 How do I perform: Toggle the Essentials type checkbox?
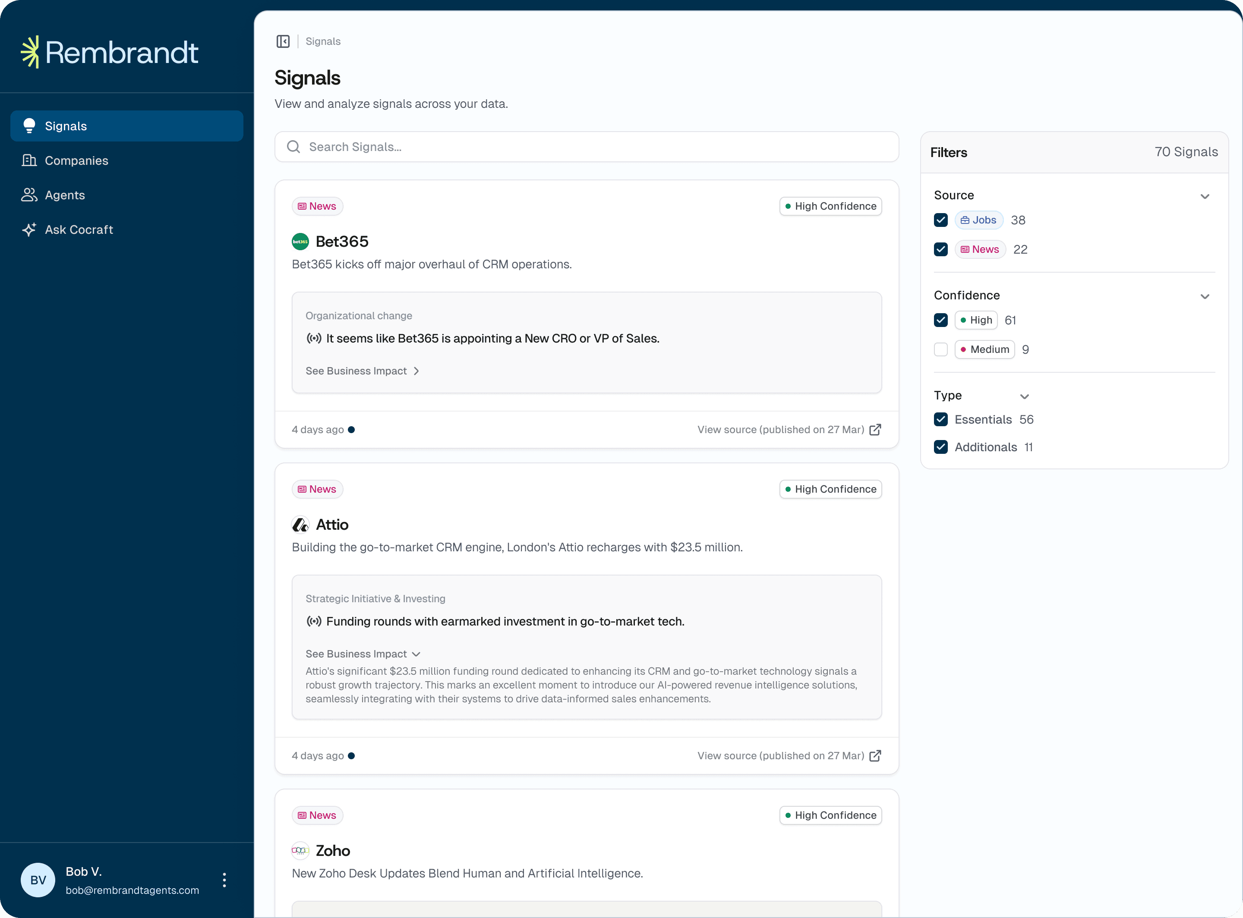click(941, 420)
